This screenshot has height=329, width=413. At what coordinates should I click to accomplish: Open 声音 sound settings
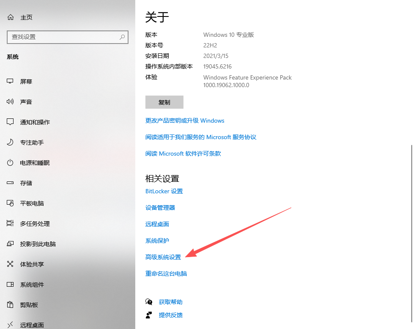[x=26, y=101]
